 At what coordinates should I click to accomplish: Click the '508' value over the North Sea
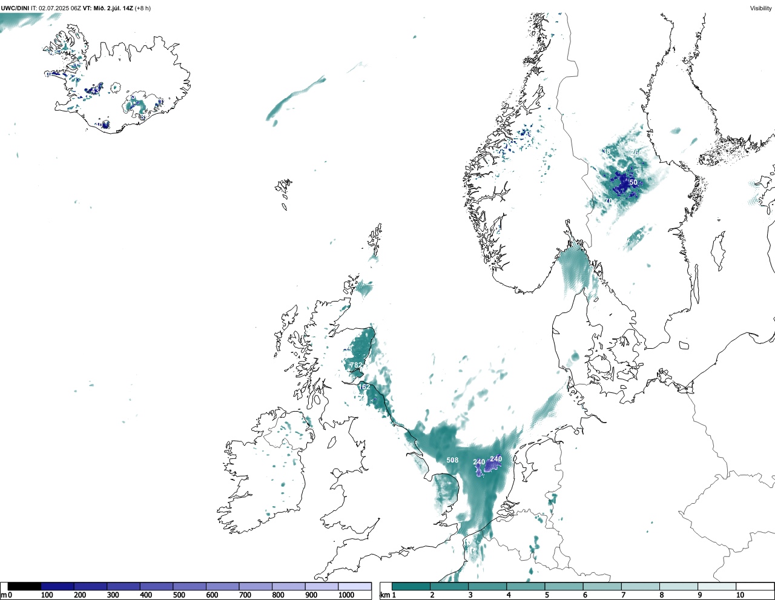452,460
